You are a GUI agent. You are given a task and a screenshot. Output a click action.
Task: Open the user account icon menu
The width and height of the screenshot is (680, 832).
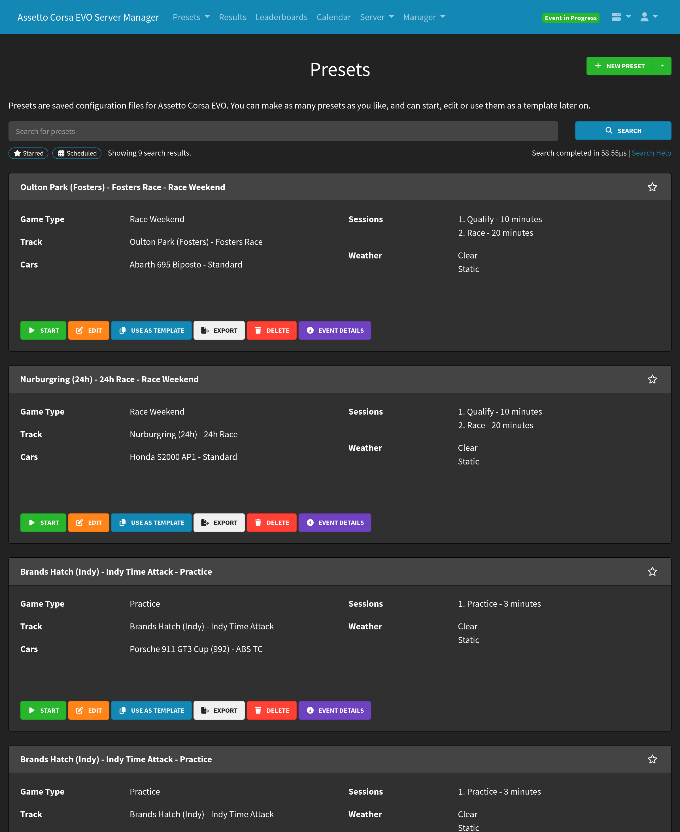[x=649, y=17]
